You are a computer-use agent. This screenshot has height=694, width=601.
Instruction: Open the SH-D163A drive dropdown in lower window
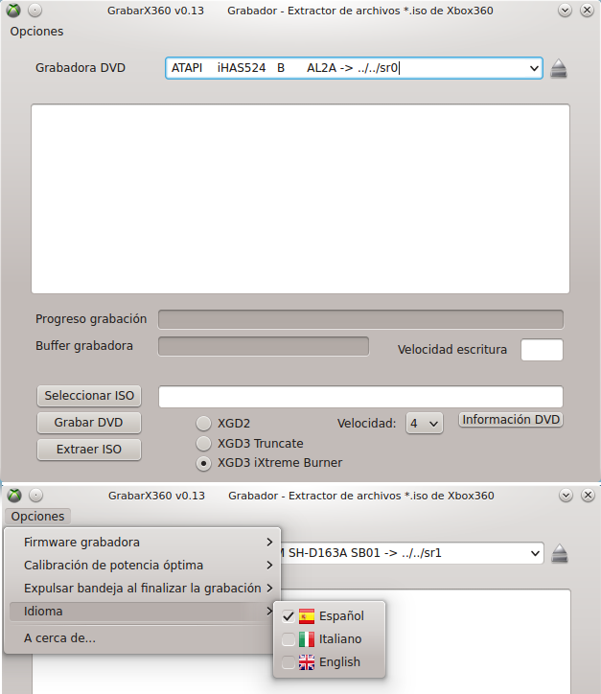pos(535,553)
